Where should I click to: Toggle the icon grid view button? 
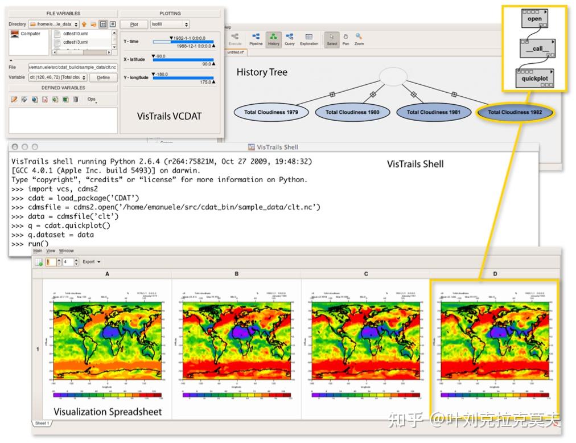103,24
